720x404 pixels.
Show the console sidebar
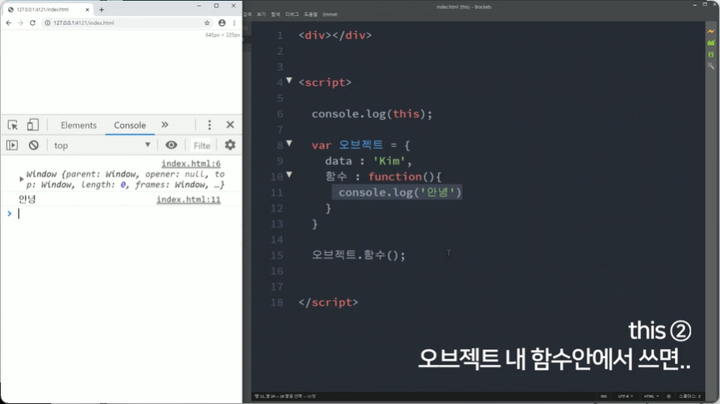click(x=12, y=146)
